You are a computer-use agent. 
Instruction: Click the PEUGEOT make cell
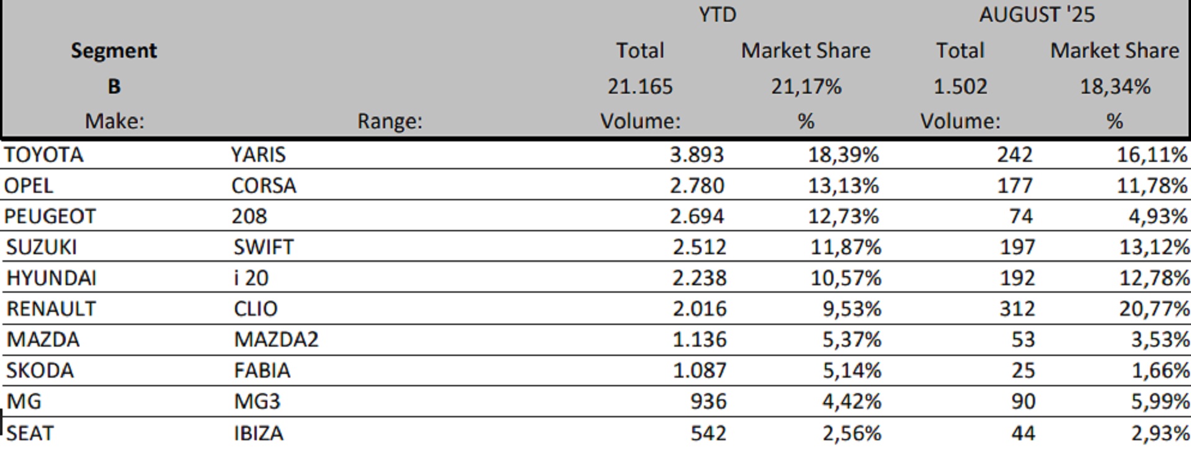50,216
